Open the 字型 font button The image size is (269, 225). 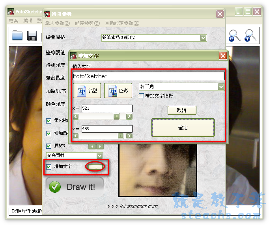pyautogui.click(x=87, y=91)
